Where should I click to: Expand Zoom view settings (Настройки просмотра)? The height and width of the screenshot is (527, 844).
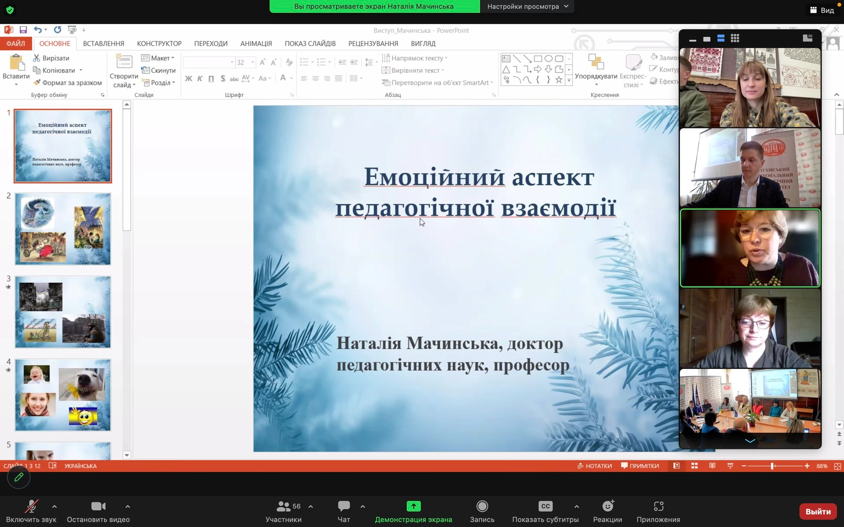tap(527, 6)
